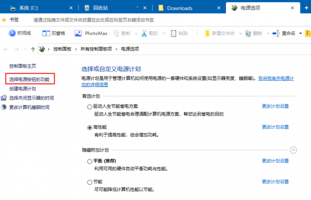
Task: Open the dropdown arrow next to 复制
Action: click(136, 33)
